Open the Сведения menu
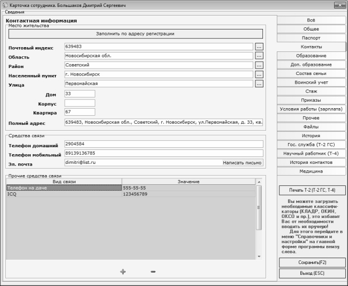348x286 pixels. tap(14, 12)
